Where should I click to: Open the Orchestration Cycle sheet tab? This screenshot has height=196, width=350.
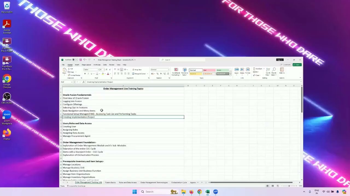click(x=179, y=182)
